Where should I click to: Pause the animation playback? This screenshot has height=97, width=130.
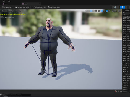(118, 91)
